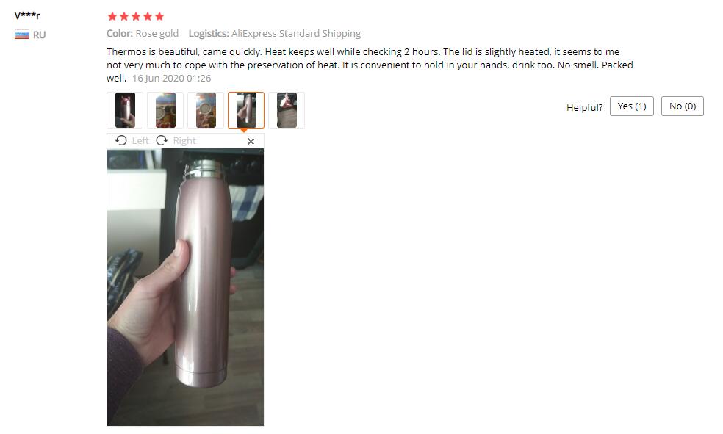The width and height of the screenshot is (723, 434).
Task: Click AliExpress Standard Shipping text
Action: click(296, 34)
